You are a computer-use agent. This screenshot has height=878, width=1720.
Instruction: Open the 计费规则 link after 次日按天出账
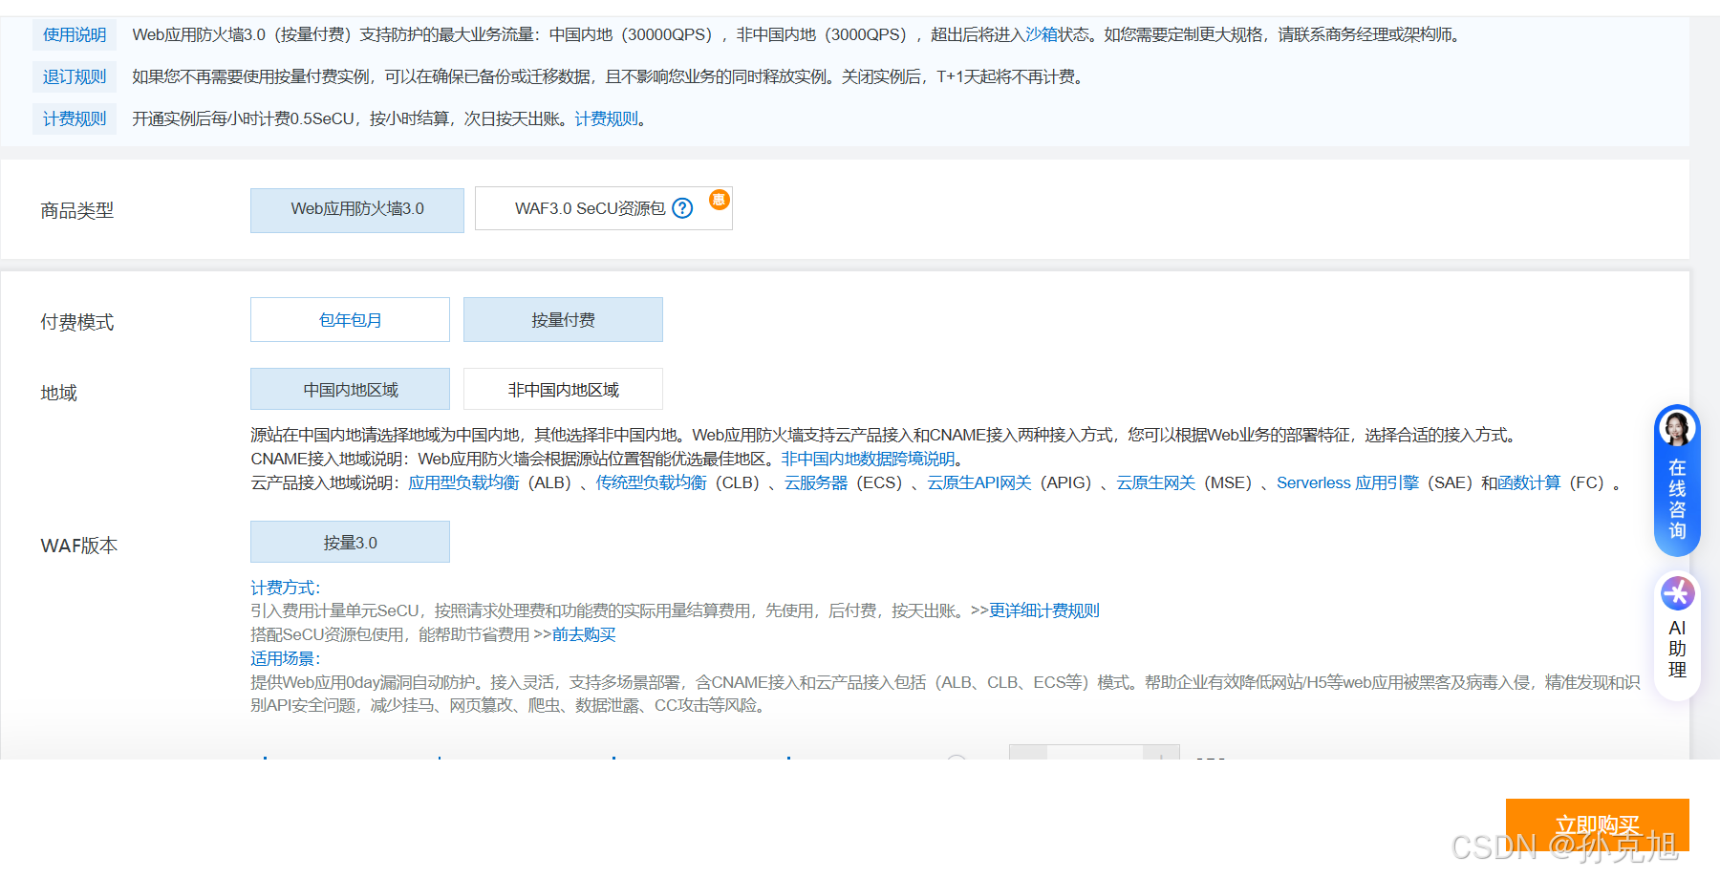pos(606,118)
